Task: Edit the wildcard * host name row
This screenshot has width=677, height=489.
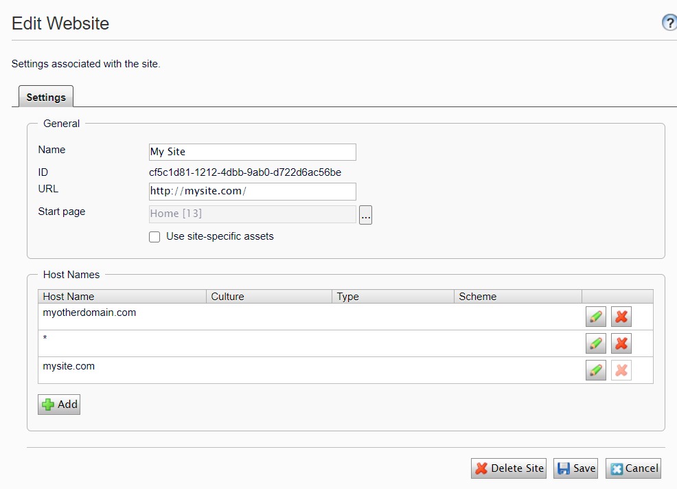Action: (595, 343)
